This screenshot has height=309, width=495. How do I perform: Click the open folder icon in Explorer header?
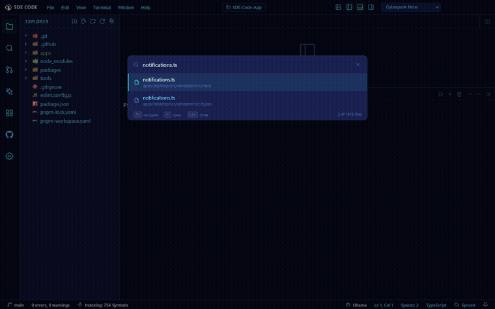(x=92, y=21)
